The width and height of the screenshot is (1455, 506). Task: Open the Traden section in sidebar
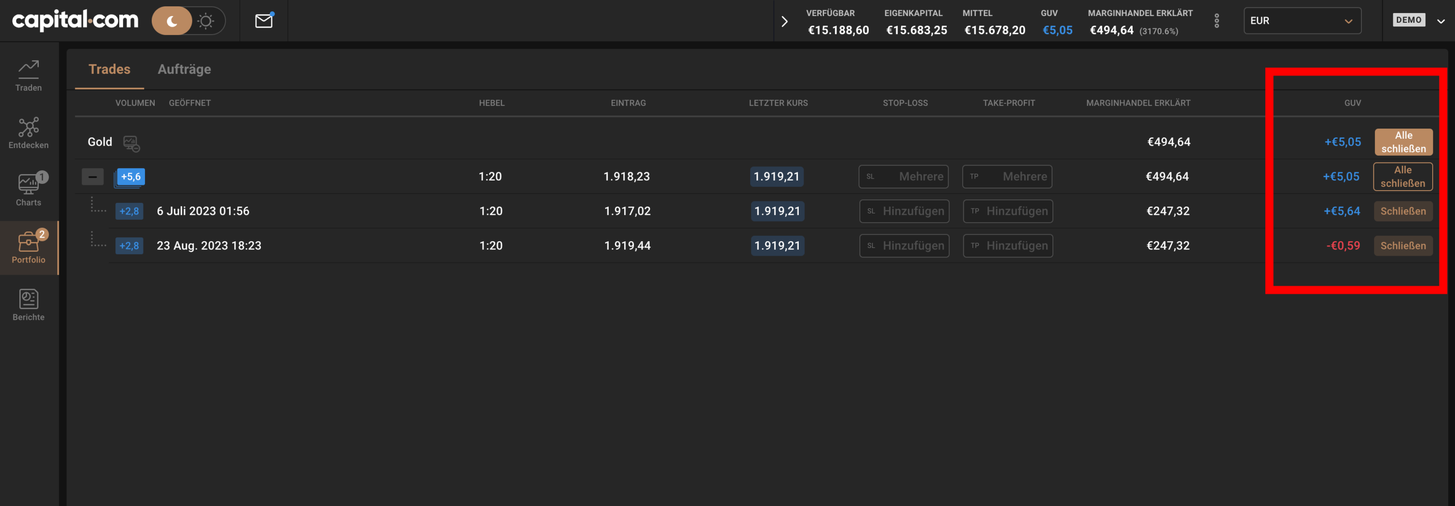[x=28, y=76]
